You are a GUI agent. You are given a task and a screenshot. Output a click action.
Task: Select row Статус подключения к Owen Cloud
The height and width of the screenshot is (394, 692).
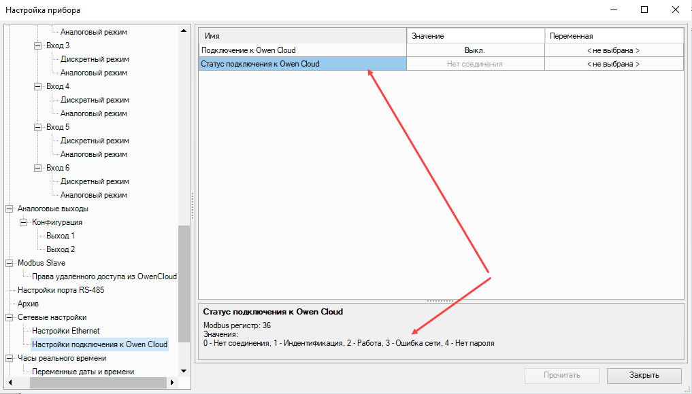(302, 64)
